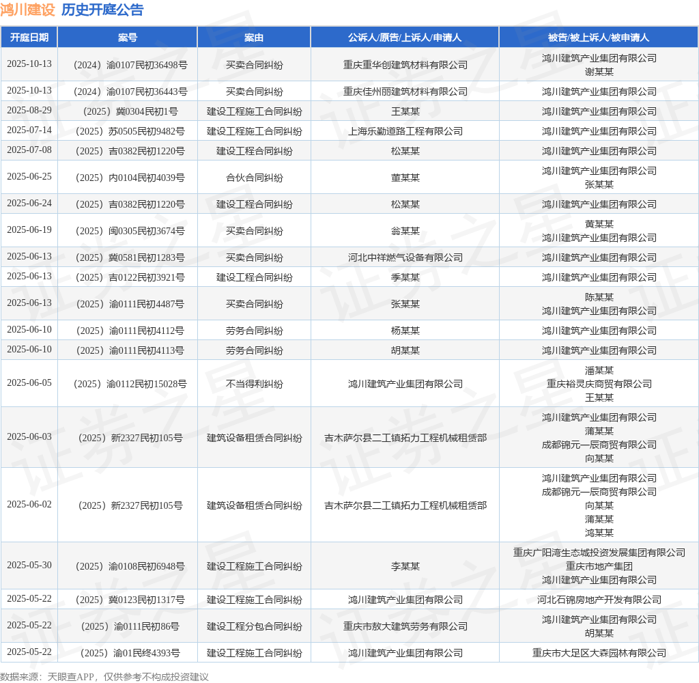The width and height of the screenshot is (699, 683).
Task: Click plaintiff 河北中祥燃气设备有限公司
Action: (405, 257)
